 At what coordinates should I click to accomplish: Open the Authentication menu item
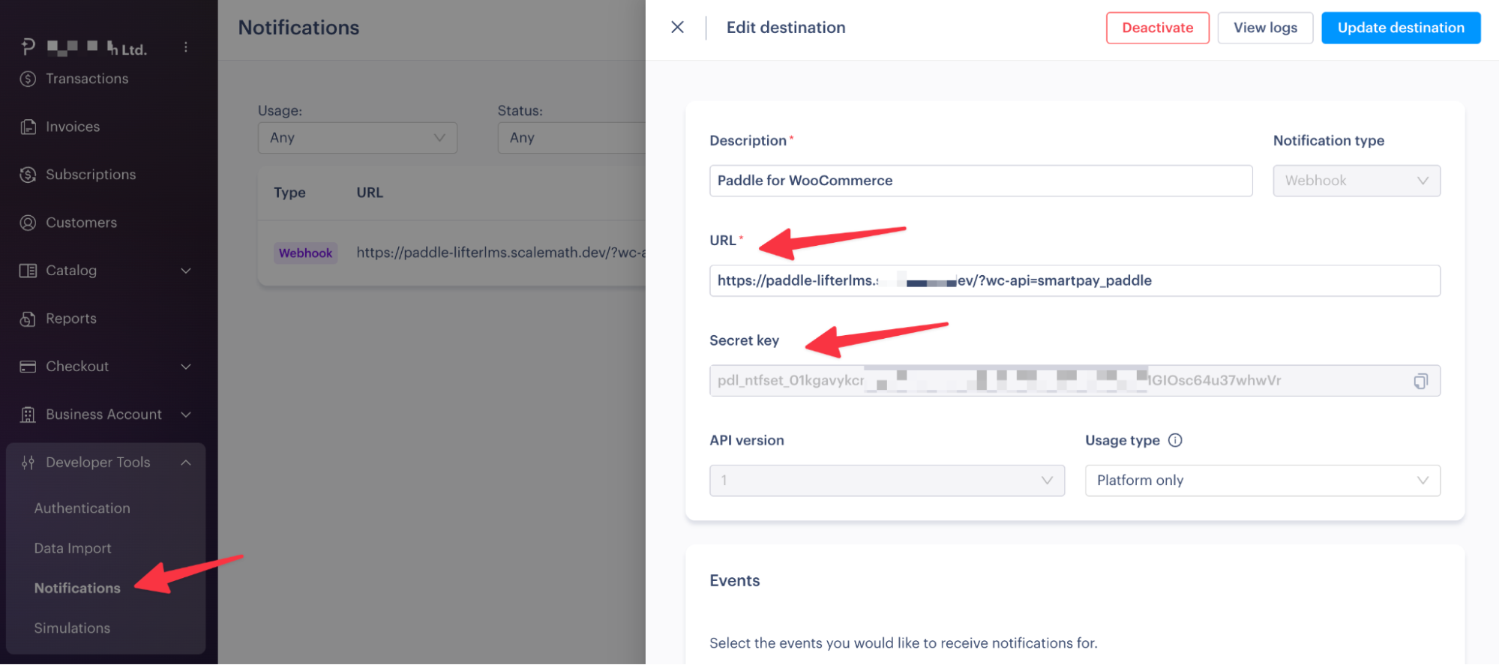pyautogui.click(x=82, y=508)
